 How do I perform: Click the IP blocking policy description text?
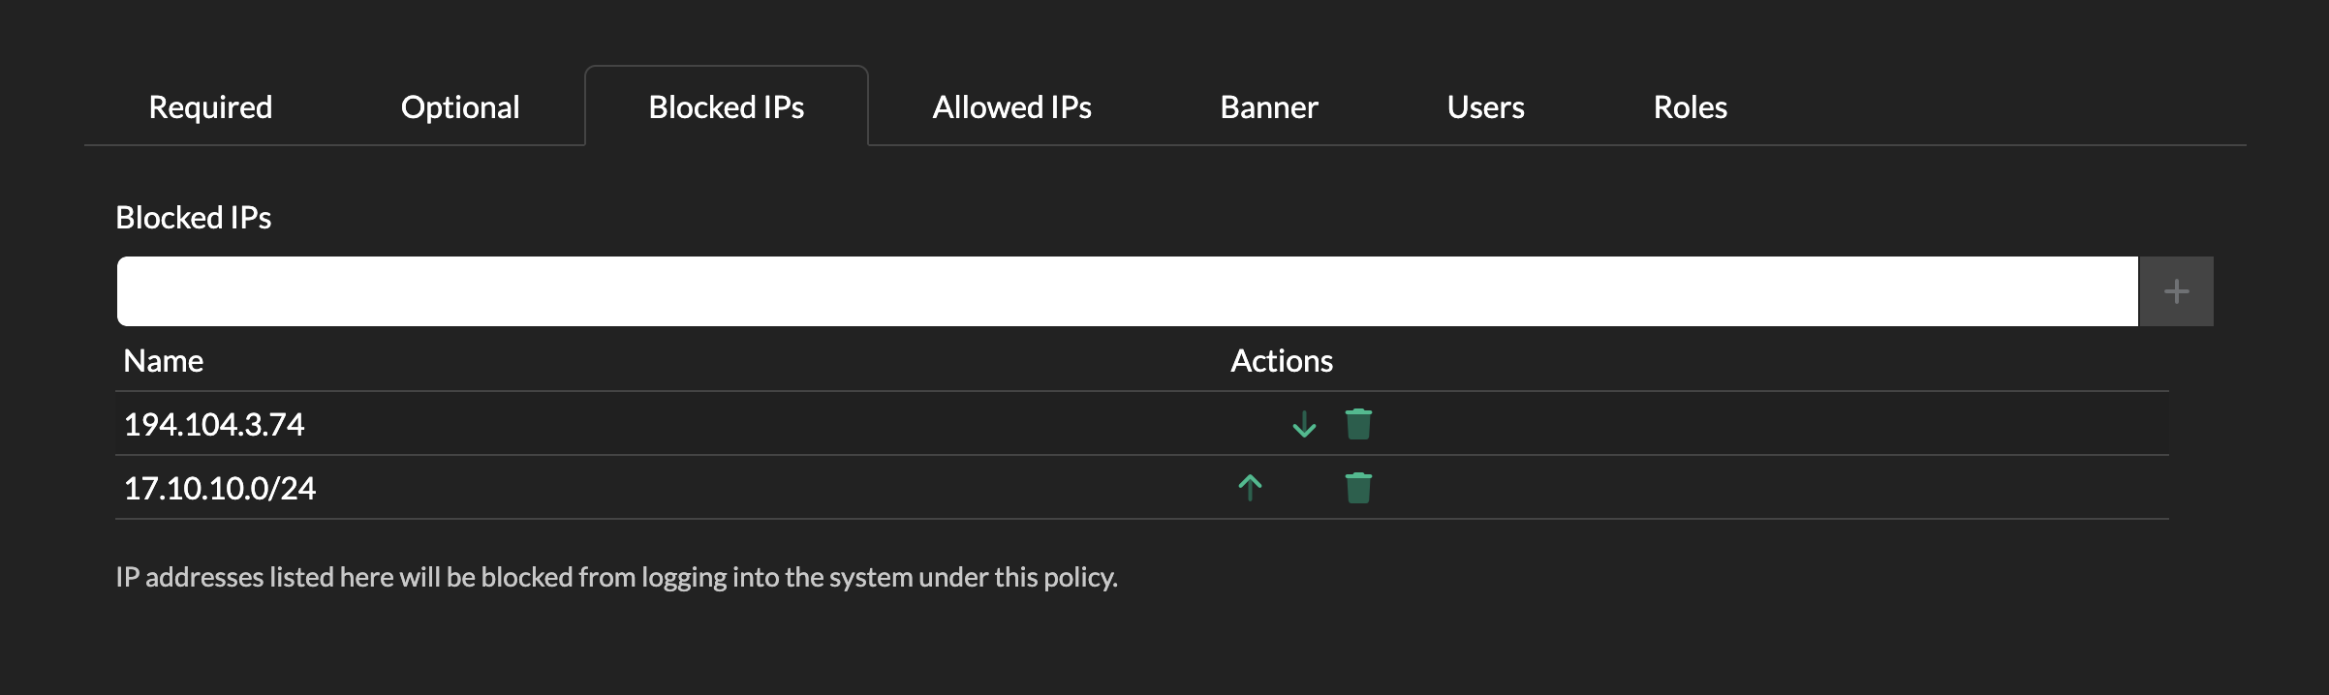616,578
